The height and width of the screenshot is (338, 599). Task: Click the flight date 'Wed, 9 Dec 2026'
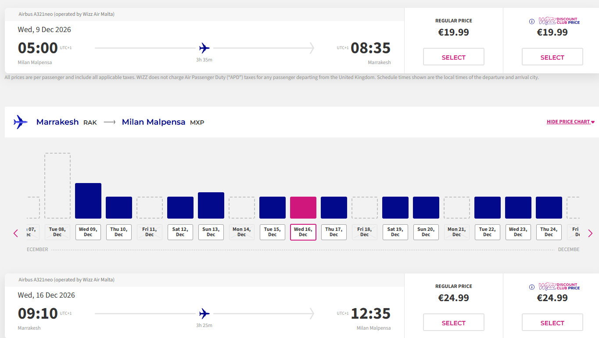tap(44, 30)
